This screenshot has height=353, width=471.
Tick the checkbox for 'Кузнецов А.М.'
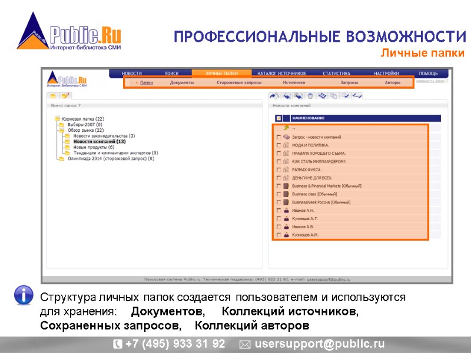point(278,235)
